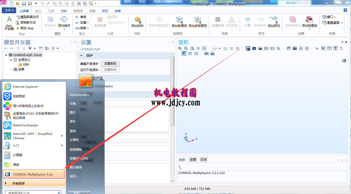
Task: Pin the 图形 panel with the pushpin
Action: click(x=346, y=42)
